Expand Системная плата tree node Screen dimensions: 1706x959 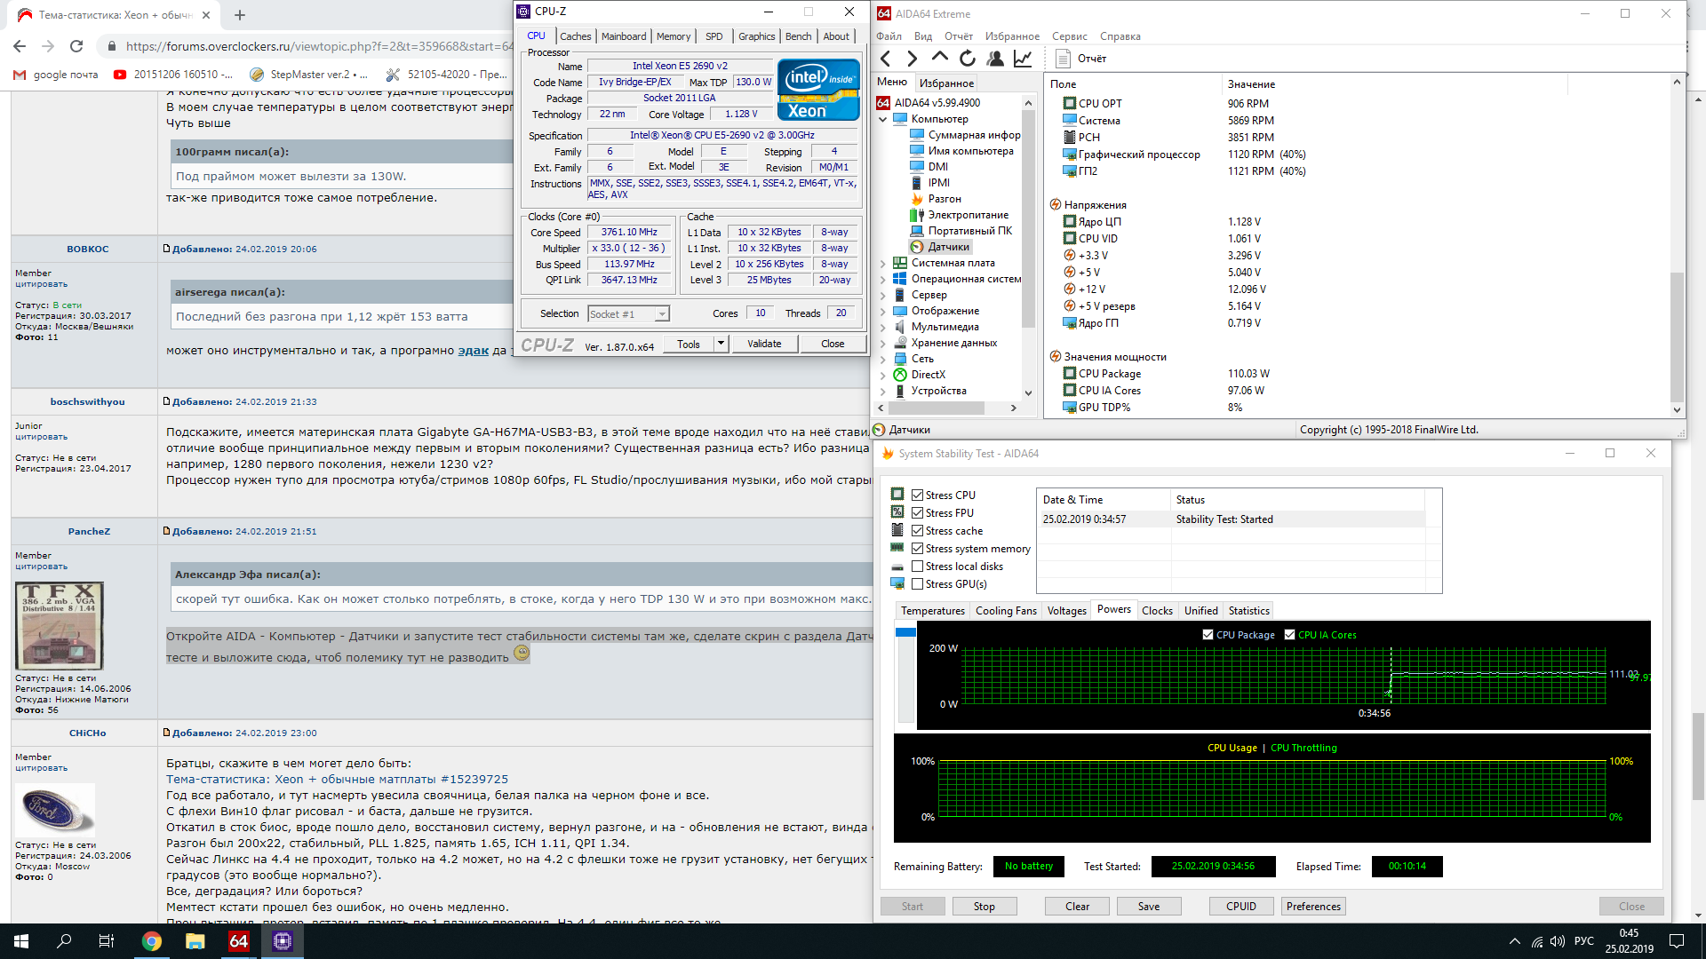(x=883, y=263)
